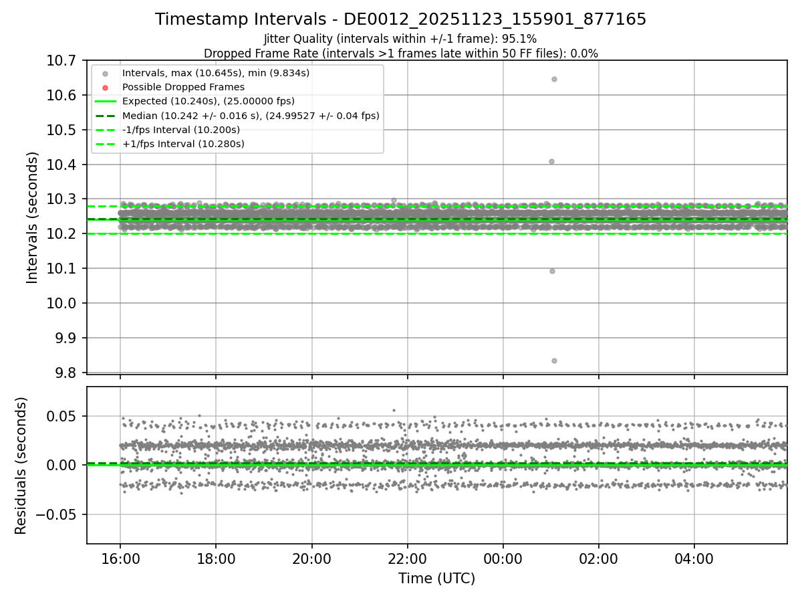This screenshot has width=802, height=602.
Task: Click the highest residual point above 0.05 near 21:45
Action: [x=394, y=410]
